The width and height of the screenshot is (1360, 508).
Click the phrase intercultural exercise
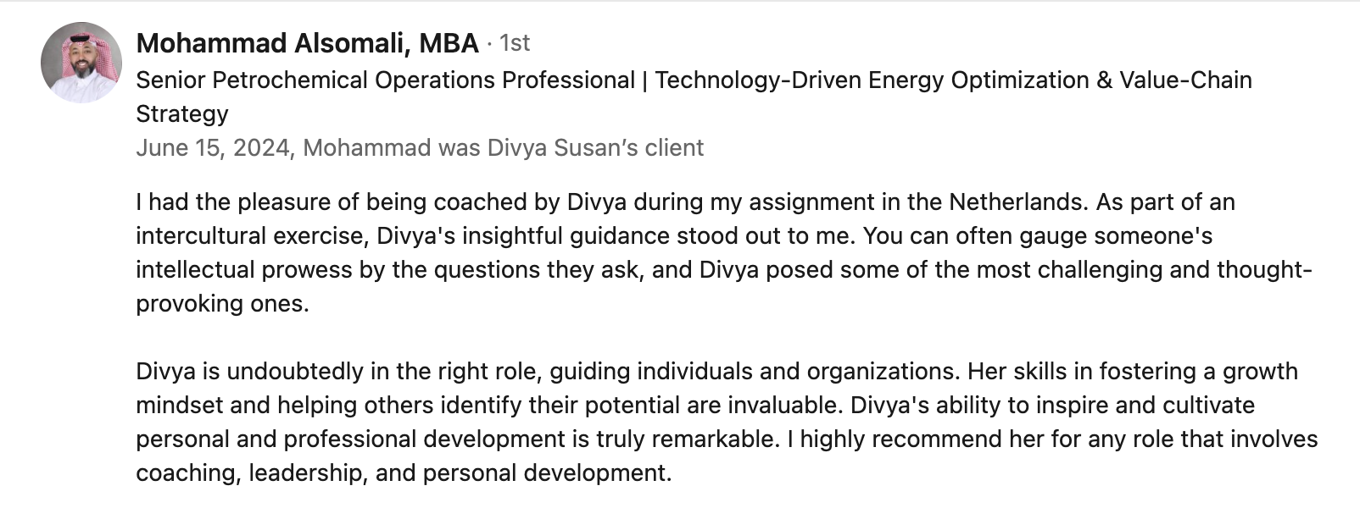tap(252, 236)
